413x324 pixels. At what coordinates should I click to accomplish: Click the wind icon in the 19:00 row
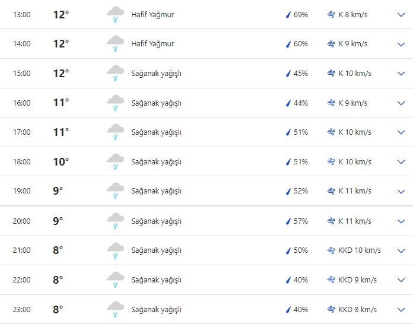click(x=331, y=191)
